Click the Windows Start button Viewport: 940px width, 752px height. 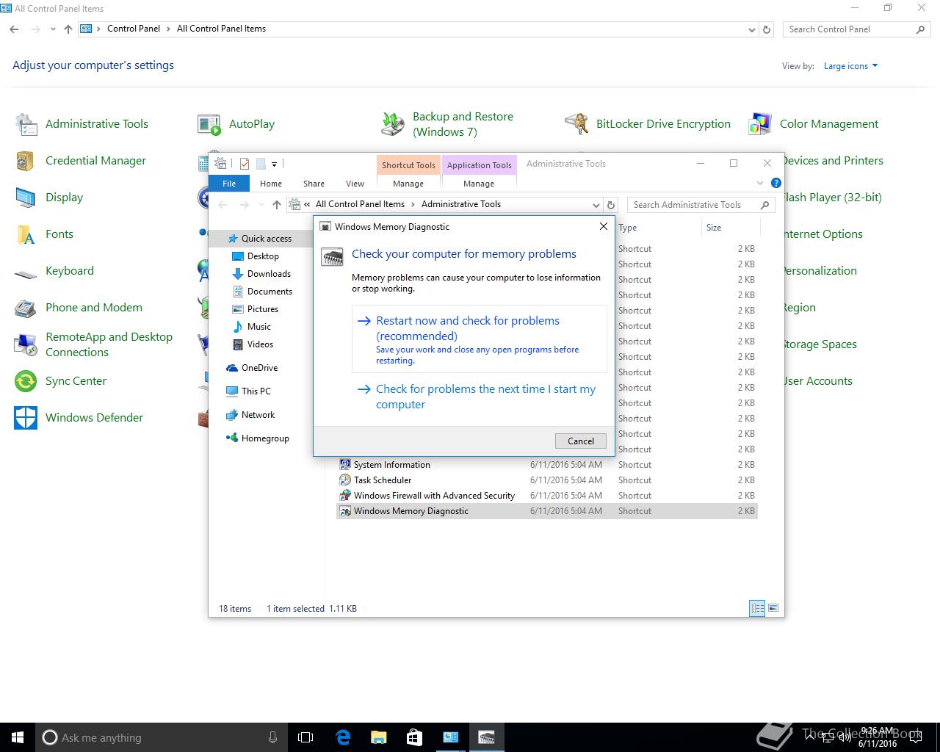pyautogui.click(x=18, y=737)
